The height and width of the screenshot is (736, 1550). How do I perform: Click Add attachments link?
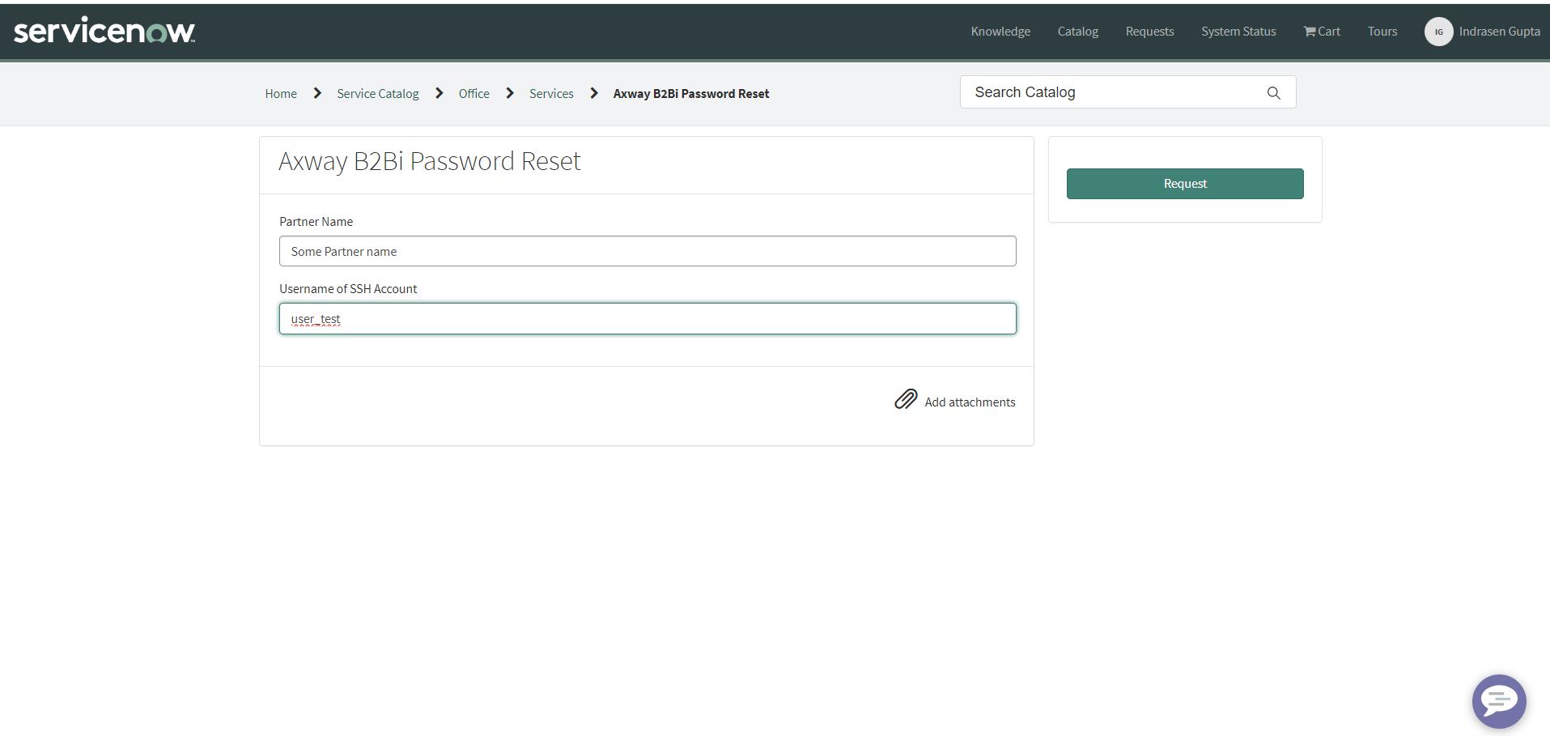pyautogui.click(x=970, y=402)
